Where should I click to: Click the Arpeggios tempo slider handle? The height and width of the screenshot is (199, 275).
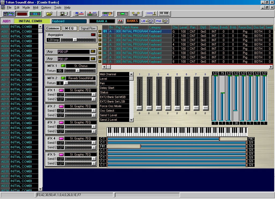click(x=75, y=40)
